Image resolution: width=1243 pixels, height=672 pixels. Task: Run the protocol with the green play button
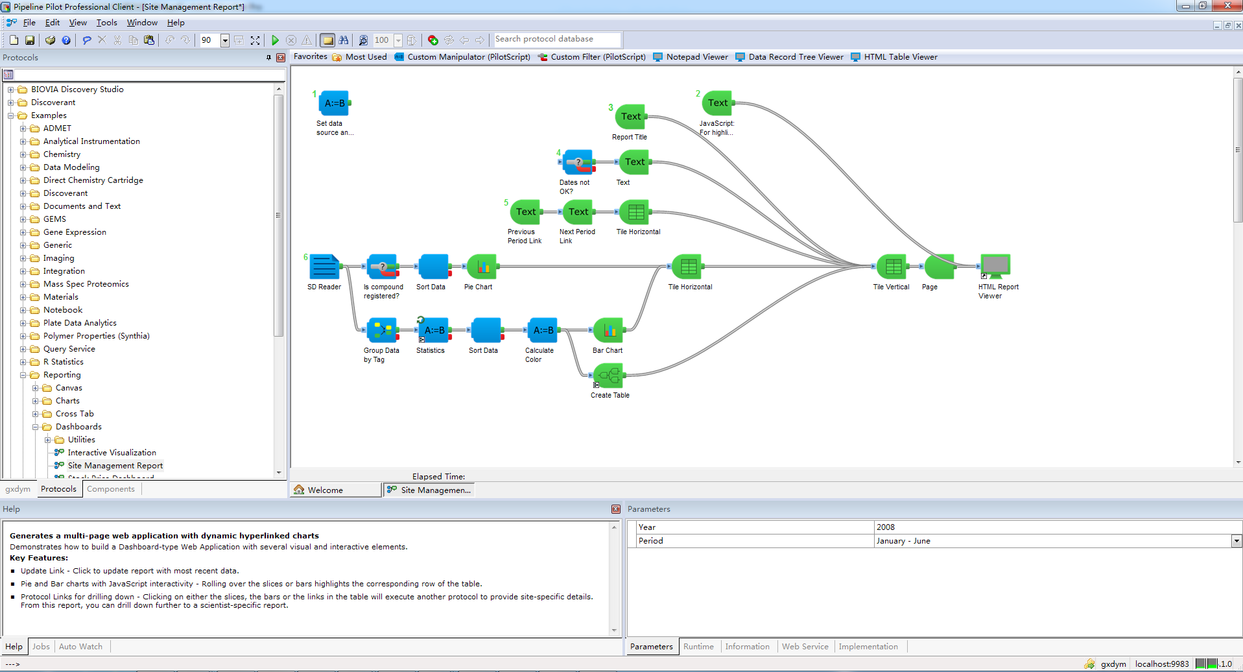275,40
